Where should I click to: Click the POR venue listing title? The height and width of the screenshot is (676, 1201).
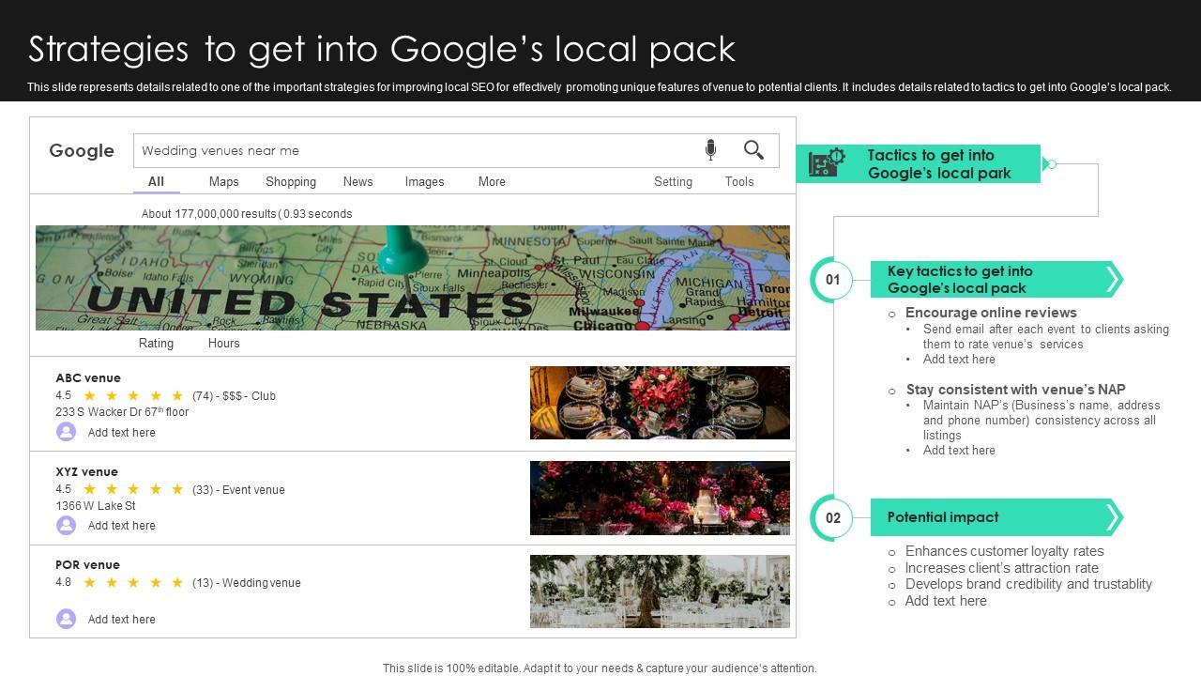click(x=87, y=565)
